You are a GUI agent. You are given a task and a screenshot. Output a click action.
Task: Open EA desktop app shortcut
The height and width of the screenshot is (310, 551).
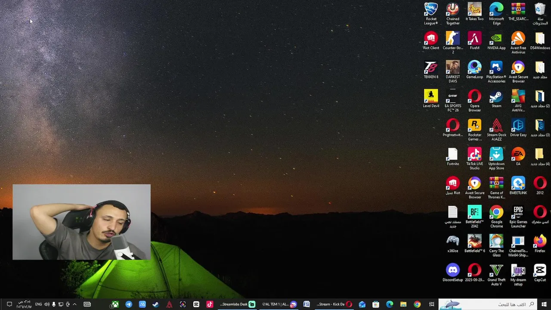[x=518, y=157]
